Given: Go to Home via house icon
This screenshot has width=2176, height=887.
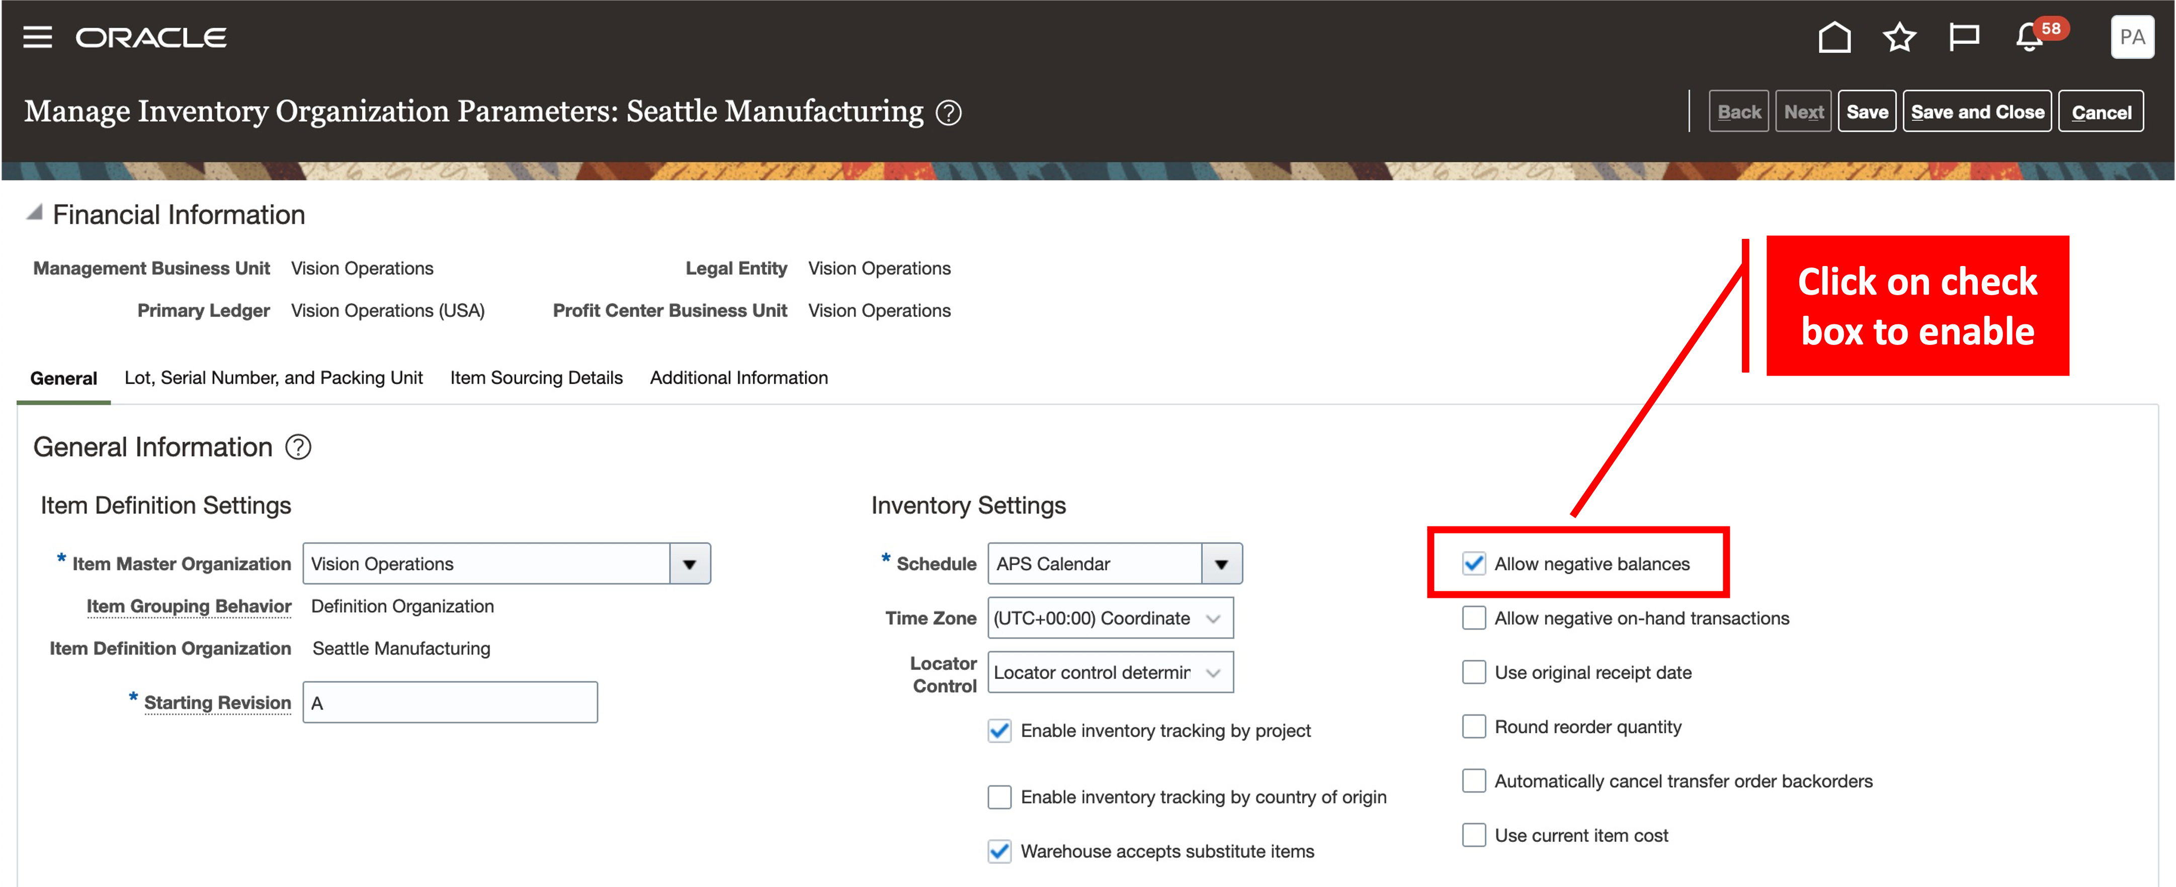Looking at the screenshot, I should pos(1834,37).
